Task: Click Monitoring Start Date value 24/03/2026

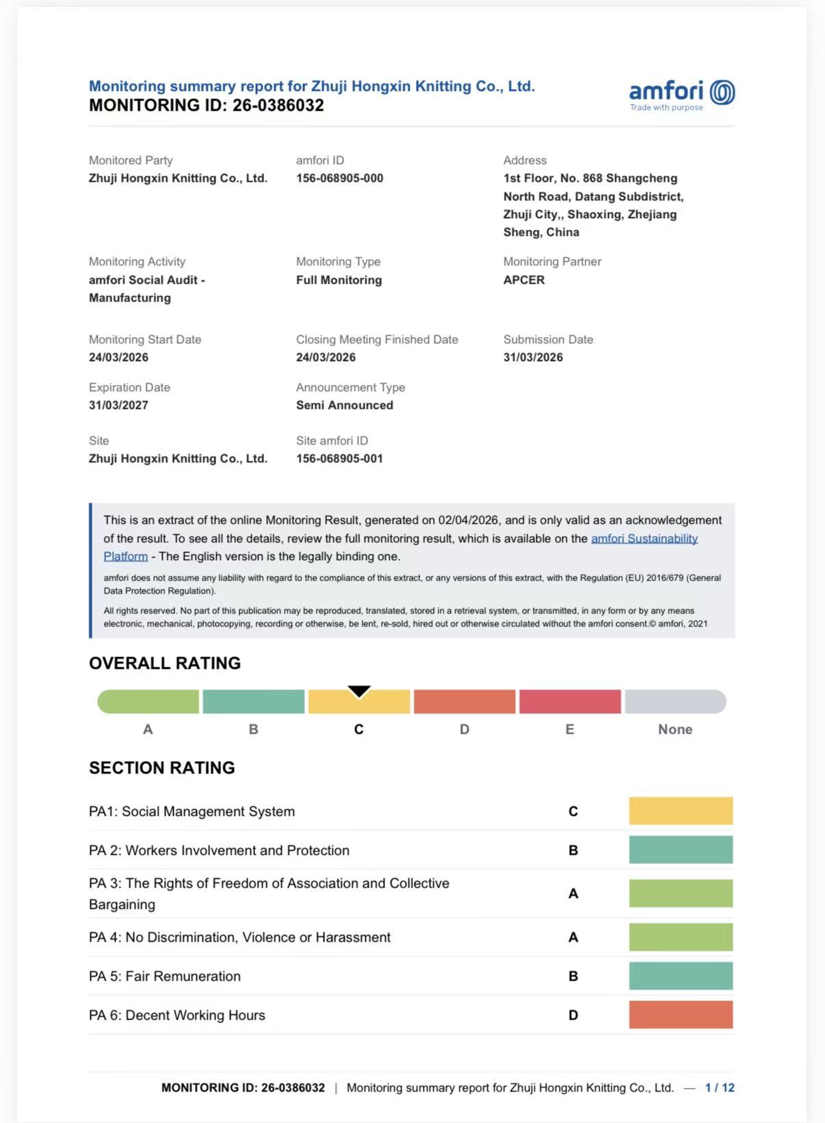Action: click(x=118, y=358)
